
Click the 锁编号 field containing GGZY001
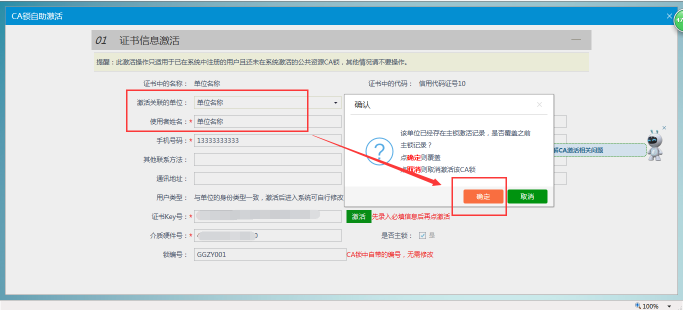[x=269, y=254]
